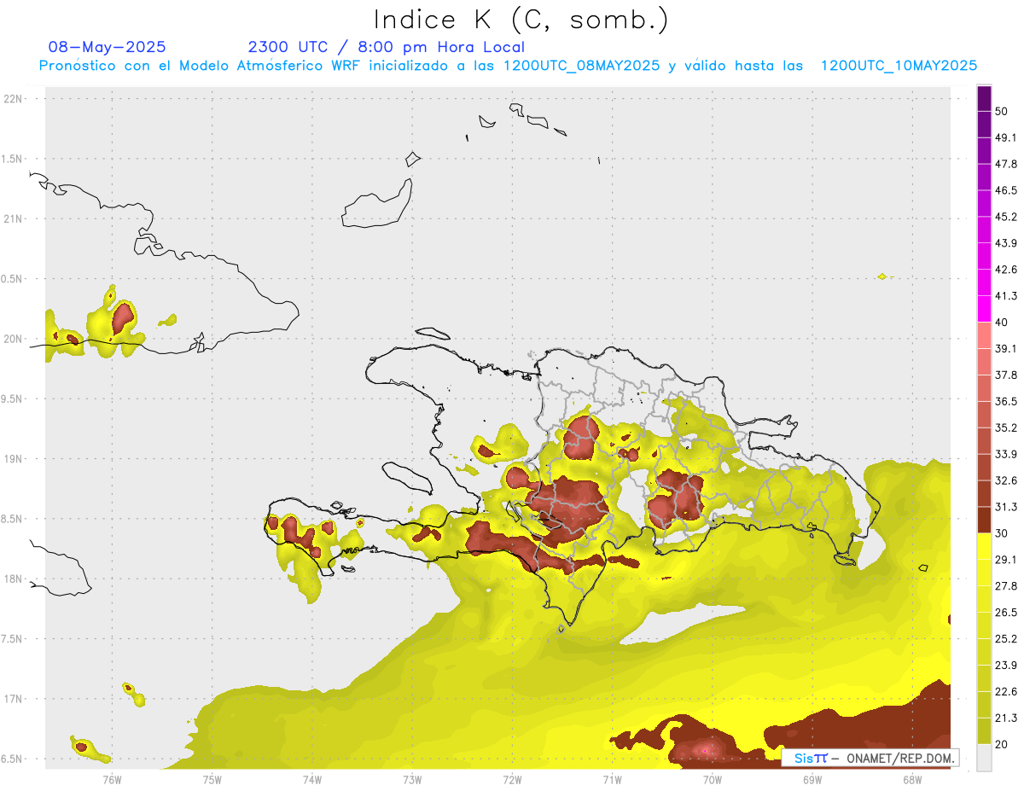Click the color bar label "42.6"
The width and height of the screenshot is (1024, 791).
(1006, 270)
